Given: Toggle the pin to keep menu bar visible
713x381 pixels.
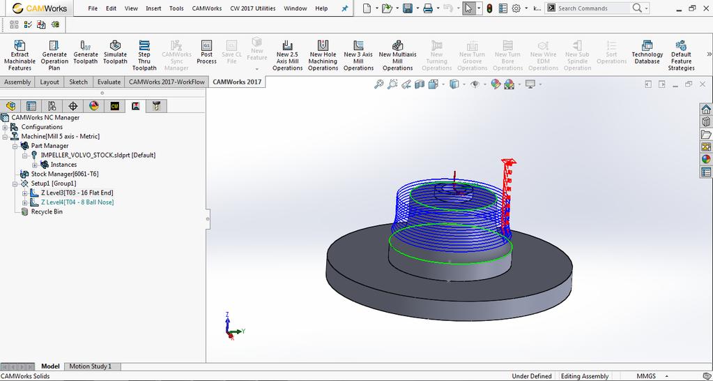Looking at the screenshot, I should 345,8.
